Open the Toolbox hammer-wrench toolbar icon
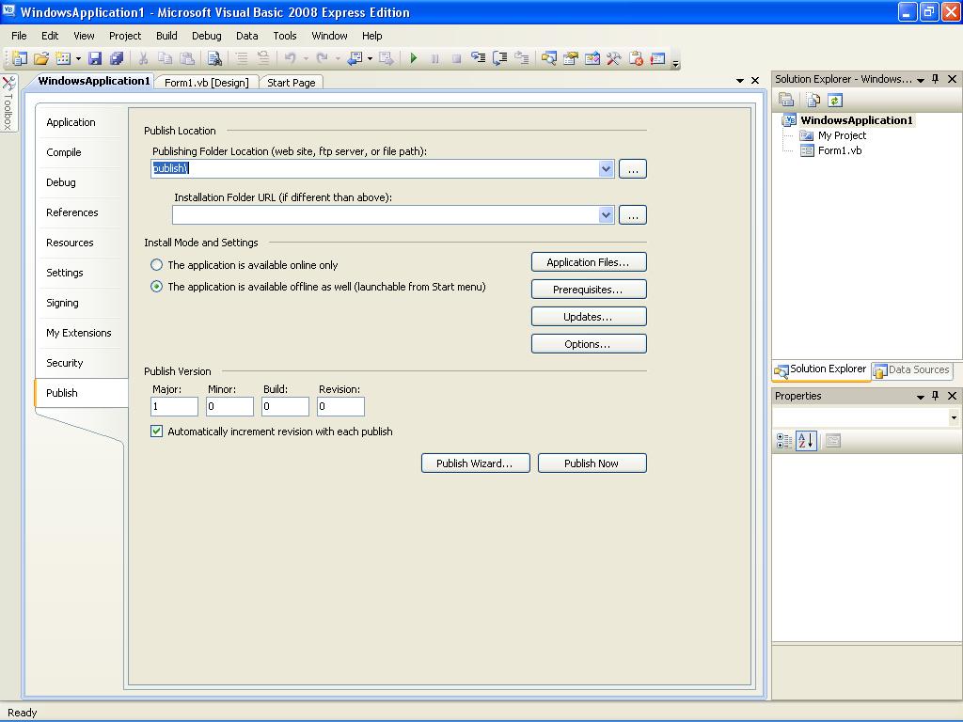The height and width of the screenshot is (722, 963). tap(614, 58)
